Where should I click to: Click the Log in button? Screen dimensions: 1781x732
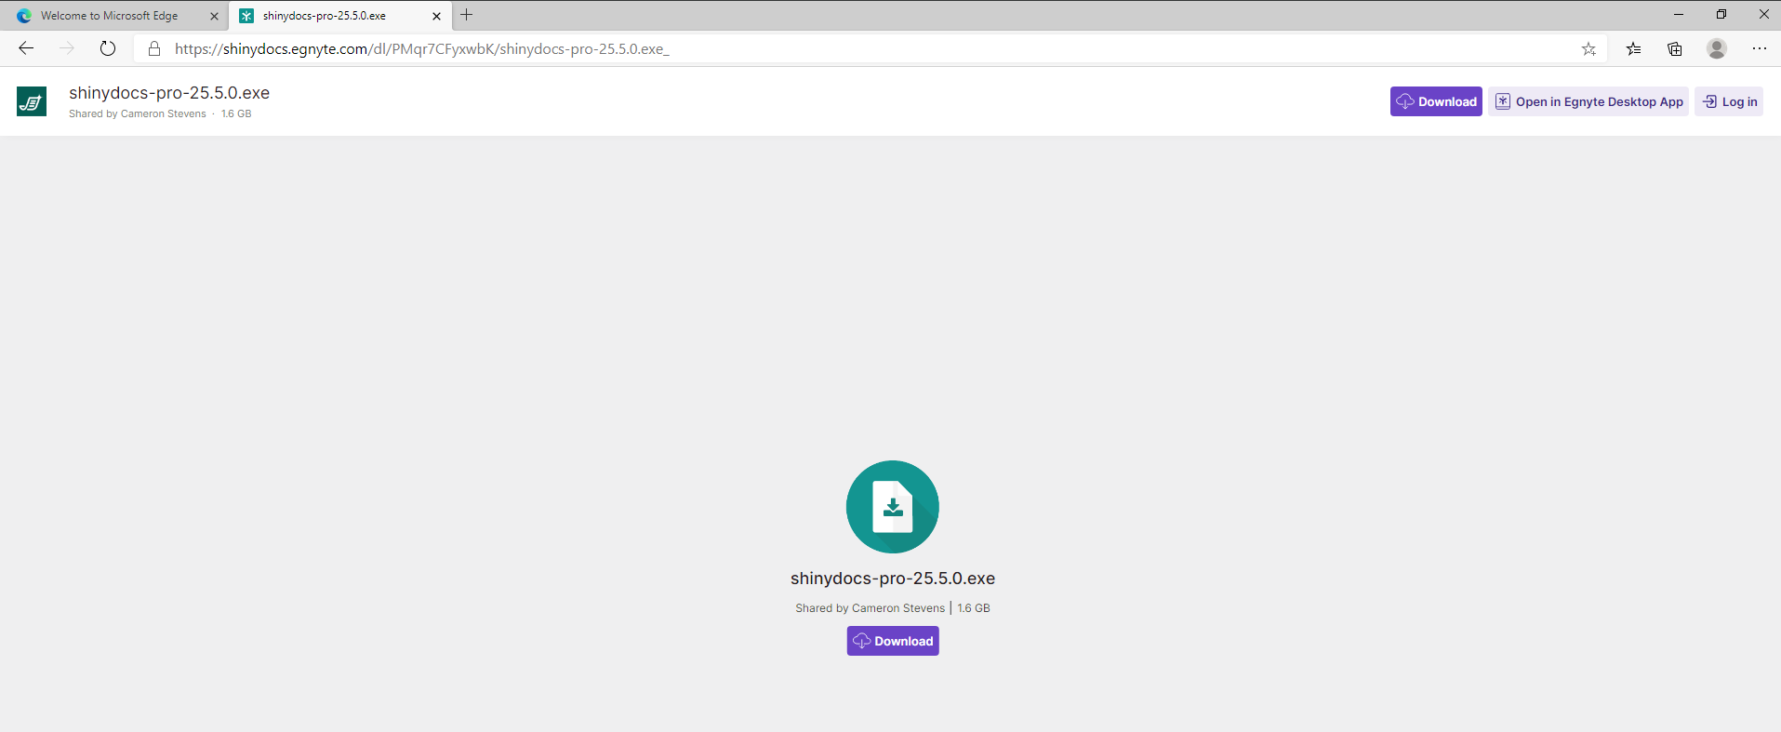pos(1729,101)
